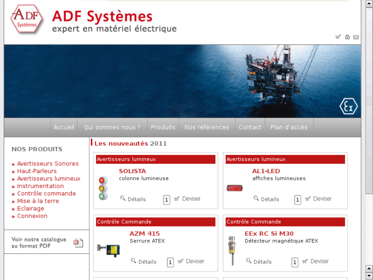The height and width of the screenshot is (280, 373).
Task: Open the AL1-LED product title
Action: click(x=266, y=171)
